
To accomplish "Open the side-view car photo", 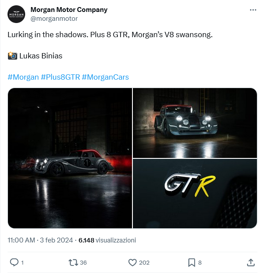I will click(70, 158).
